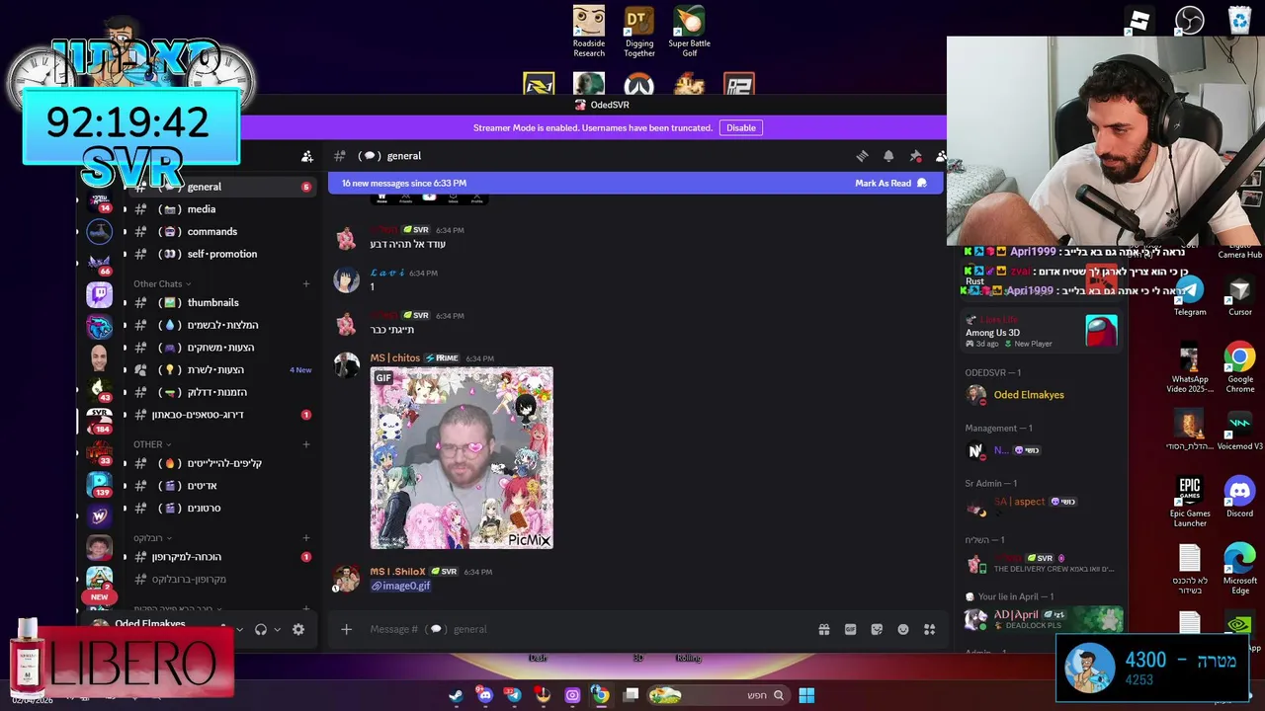Screen dimensions: 1265x711
Task: Click AD | April member entry
Action: pyautogui.click(x=1044, y=619)
